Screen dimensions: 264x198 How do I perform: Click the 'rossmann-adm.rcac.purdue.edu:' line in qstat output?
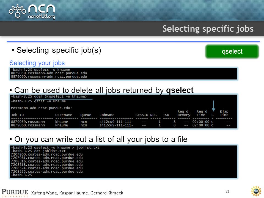(42, 108)
